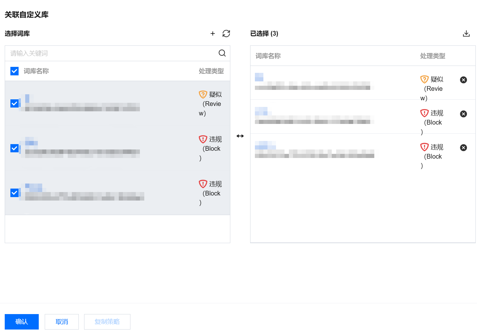Remove first selected Review library
This screenshot has height=333, width=477.
click(463, 80)
